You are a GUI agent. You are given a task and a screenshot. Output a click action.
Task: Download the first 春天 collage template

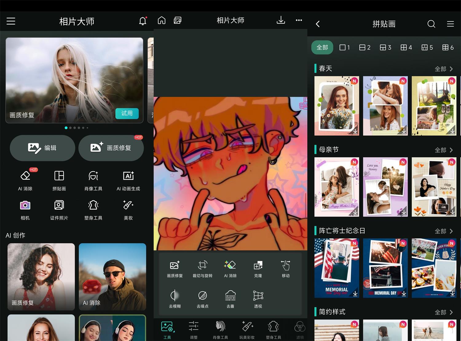click(355, 131)
